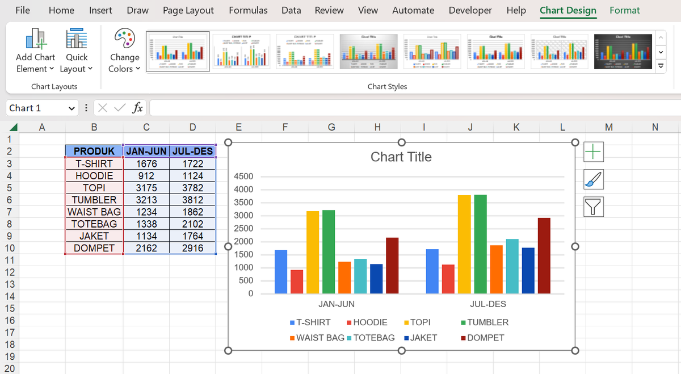The image size is (681, 374).
Task: Click the Chart Styles gallery up arrow
Action: [x=660, y=37]
